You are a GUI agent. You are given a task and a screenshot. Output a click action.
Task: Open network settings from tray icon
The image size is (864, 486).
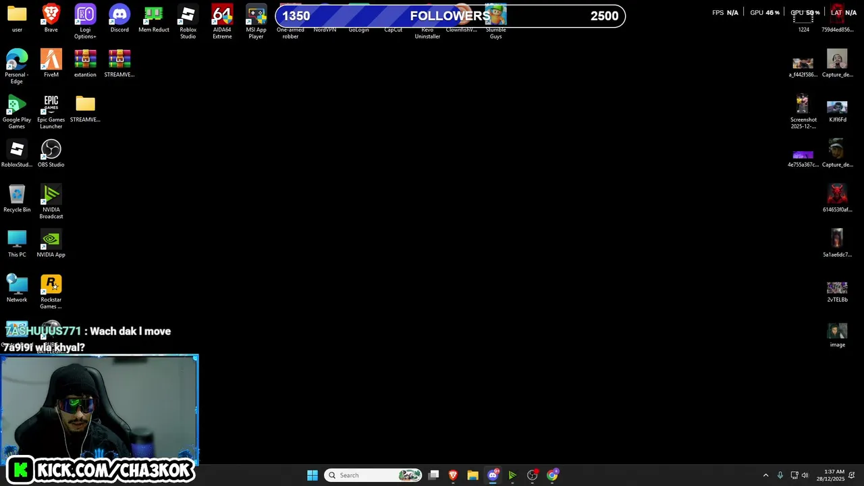[x=794, y=475]
